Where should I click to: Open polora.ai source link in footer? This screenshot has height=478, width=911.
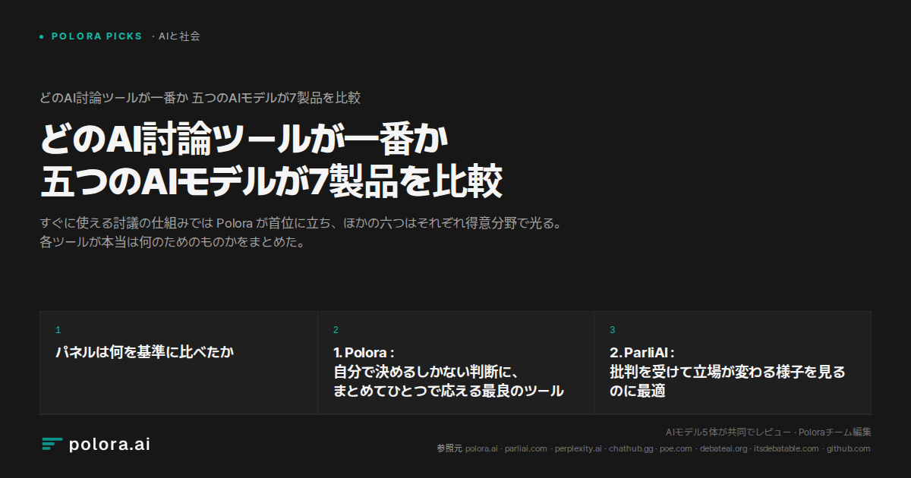(x=481, y=448)
